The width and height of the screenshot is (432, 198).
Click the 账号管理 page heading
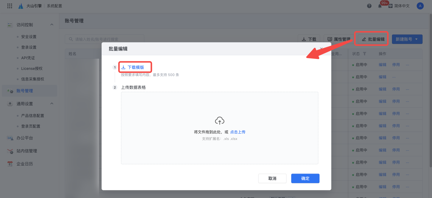(x=74, y=21)
